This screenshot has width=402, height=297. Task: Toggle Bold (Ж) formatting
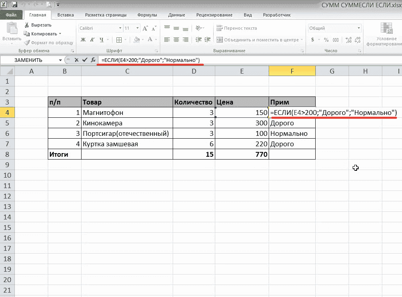click(x=83, y=40)
